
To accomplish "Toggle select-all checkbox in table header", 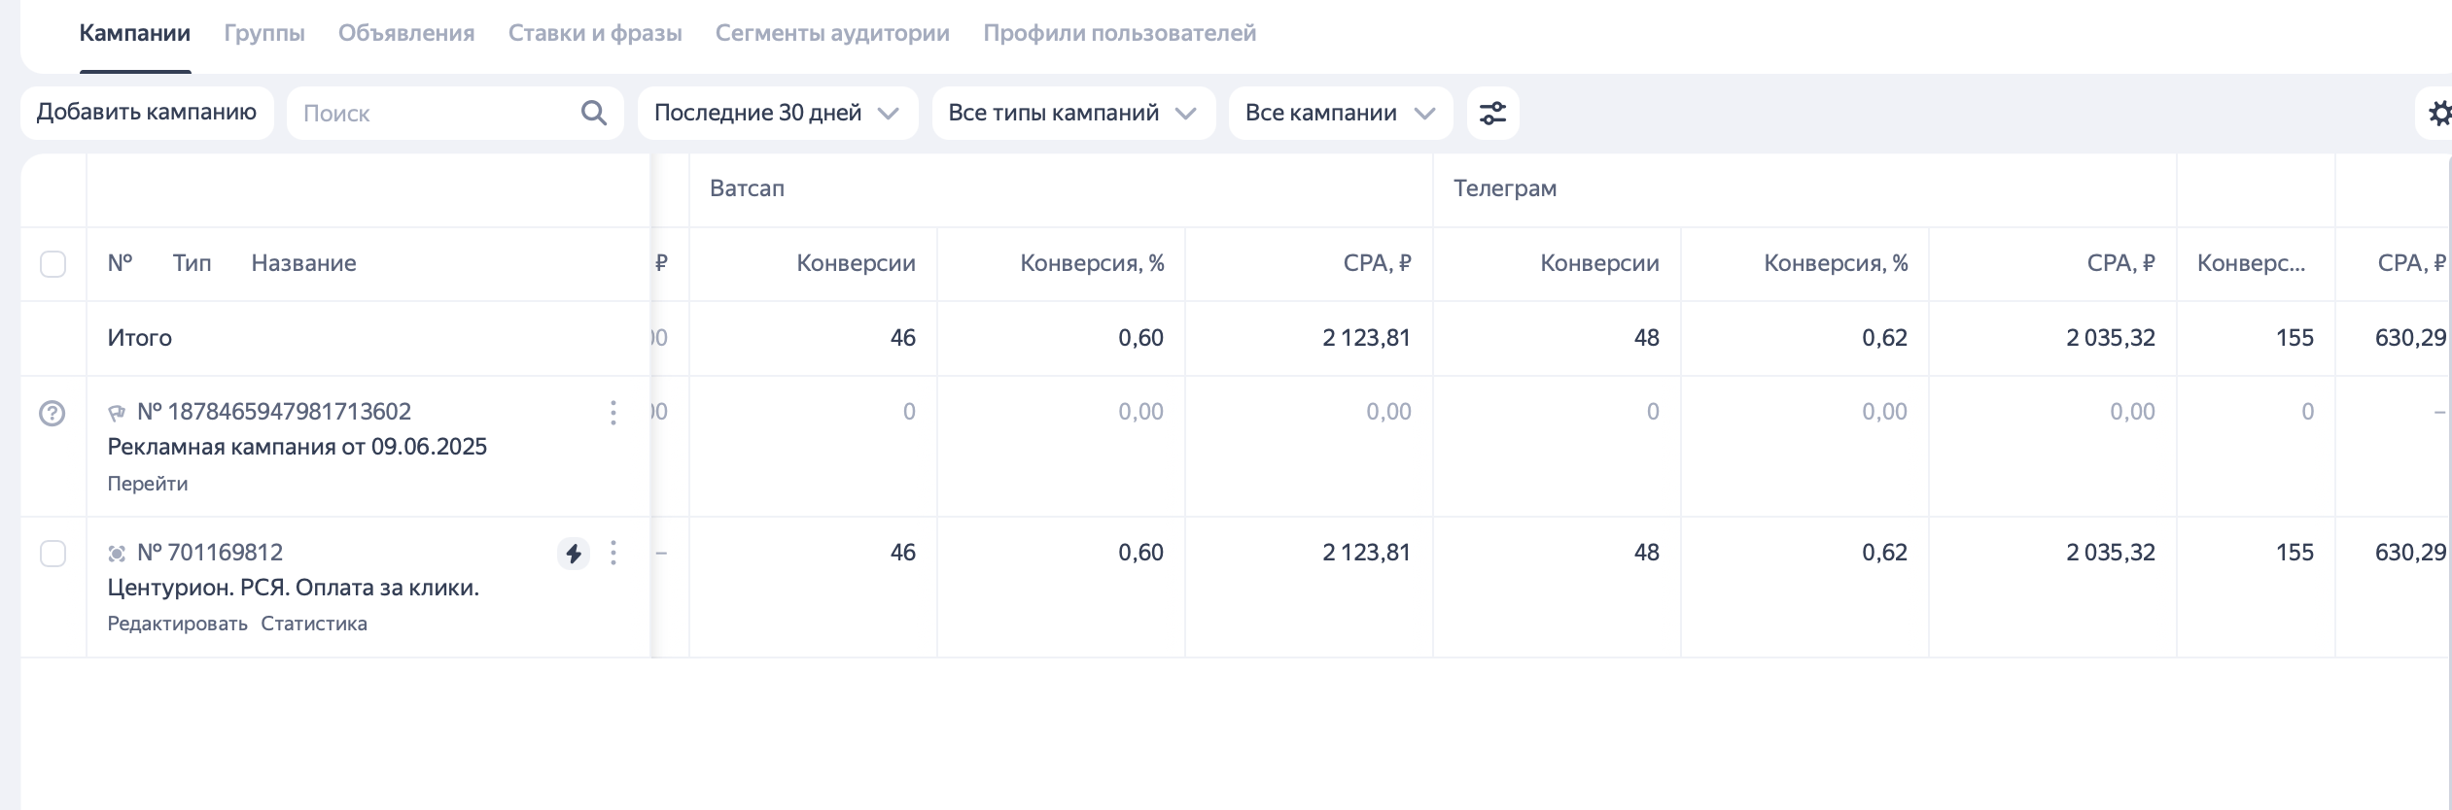I will 53,264.
